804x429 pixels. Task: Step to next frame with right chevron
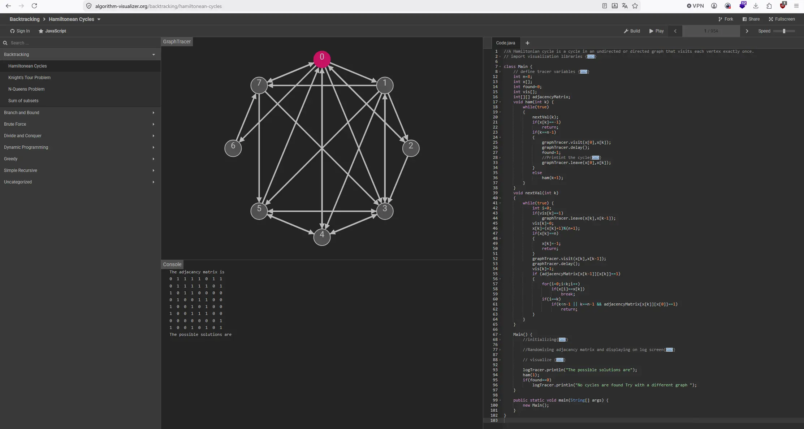[x=747, y=31]
